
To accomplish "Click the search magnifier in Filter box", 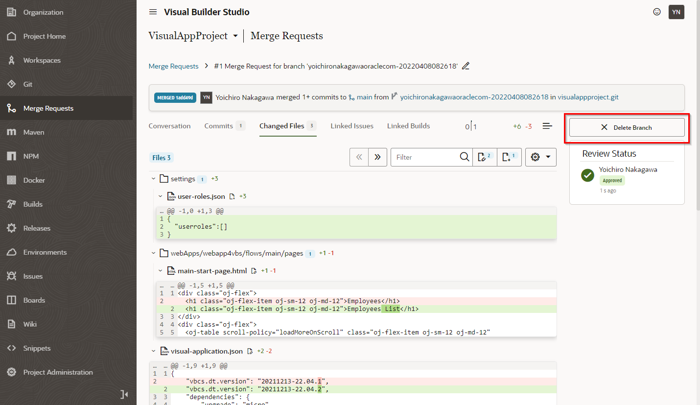I will (x=464, y=157).
